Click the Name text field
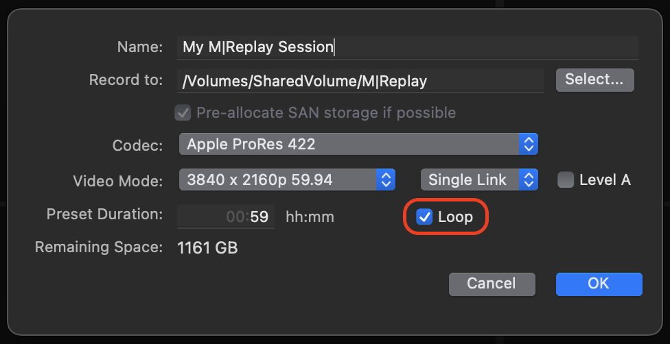The height and width of the screenshot is (344, 670). coord(408,47)
